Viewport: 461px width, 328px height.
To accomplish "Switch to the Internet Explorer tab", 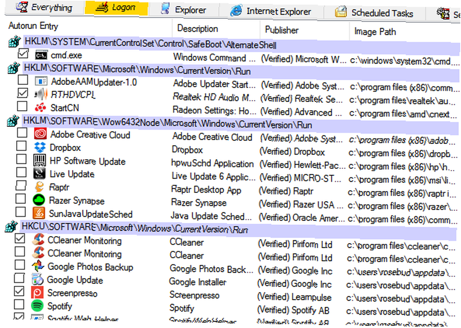I will point(271,11).
